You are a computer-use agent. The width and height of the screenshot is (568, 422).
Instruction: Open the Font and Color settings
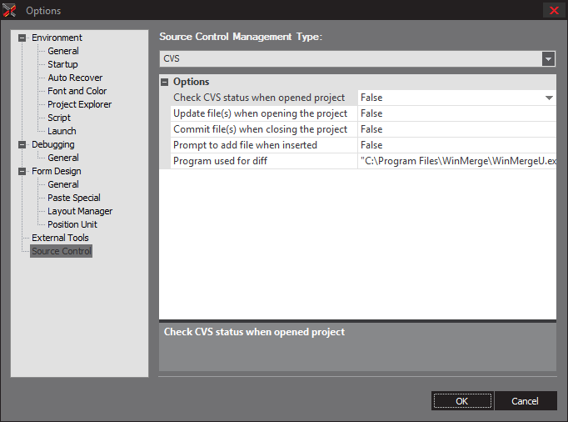pyautogui.click(x=77, y=91)
